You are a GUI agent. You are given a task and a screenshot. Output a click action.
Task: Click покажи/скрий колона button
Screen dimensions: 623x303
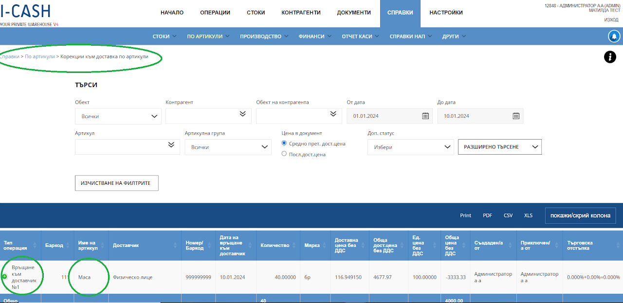click(x=580, y=215)
